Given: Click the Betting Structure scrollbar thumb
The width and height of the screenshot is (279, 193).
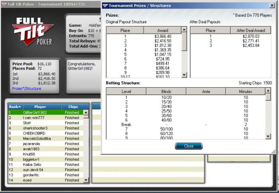Looking at the screenshot, I should pos(268,97).
